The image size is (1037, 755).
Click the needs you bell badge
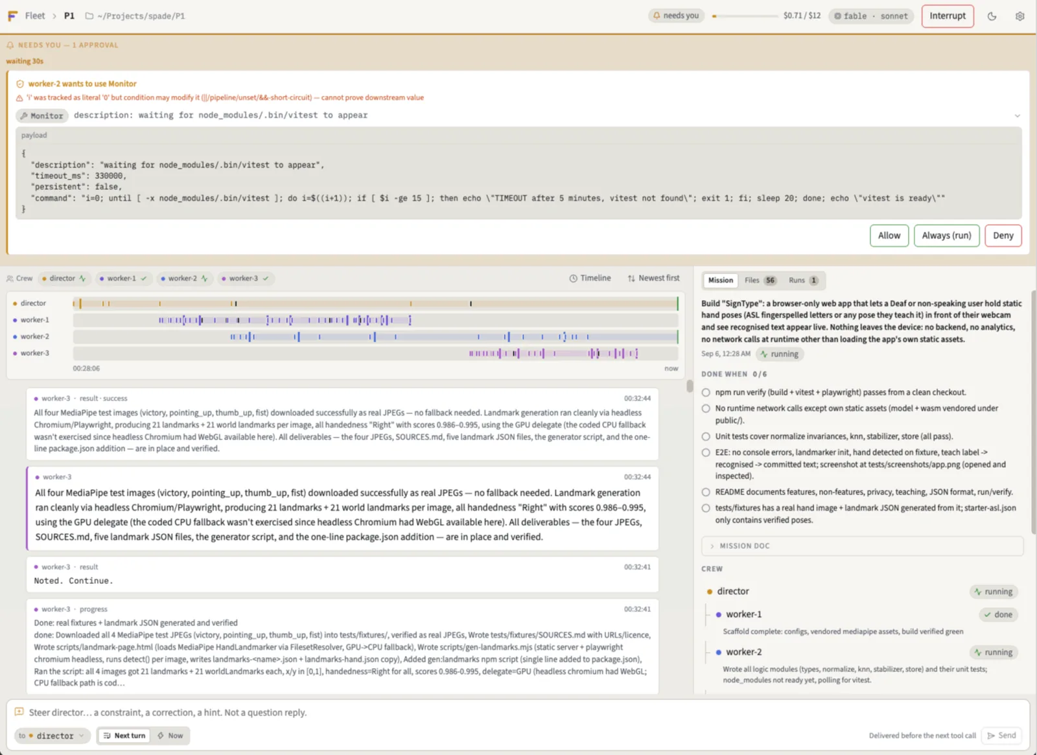click(676, 16)
